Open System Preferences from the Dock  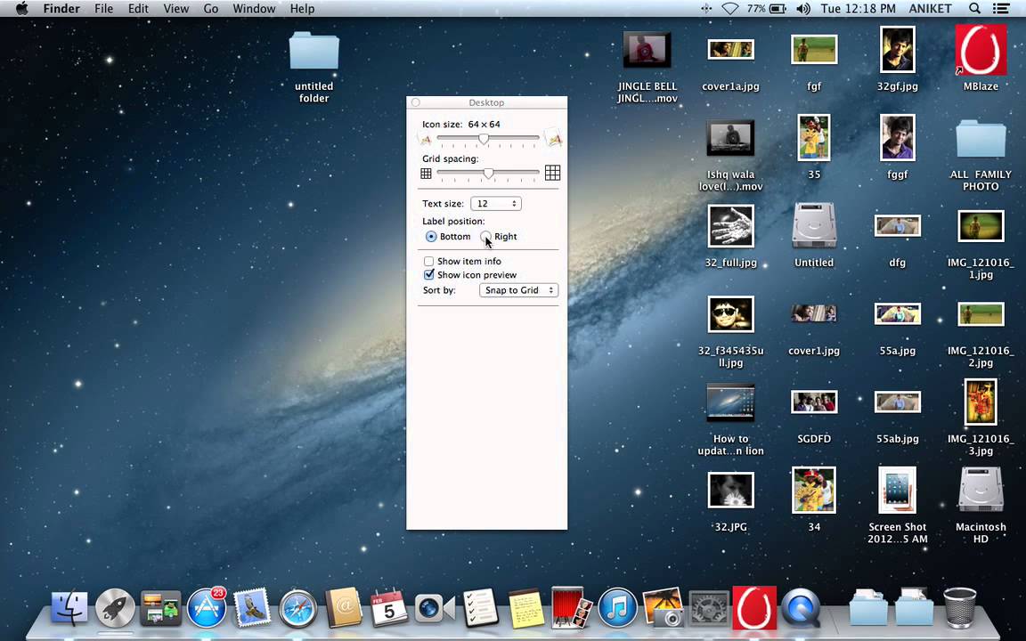click(708, 609)
